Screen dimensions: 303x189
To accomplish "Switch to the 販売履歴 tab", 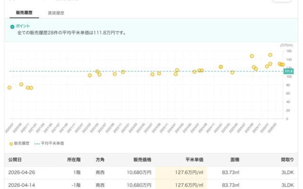I will [24, 13].
